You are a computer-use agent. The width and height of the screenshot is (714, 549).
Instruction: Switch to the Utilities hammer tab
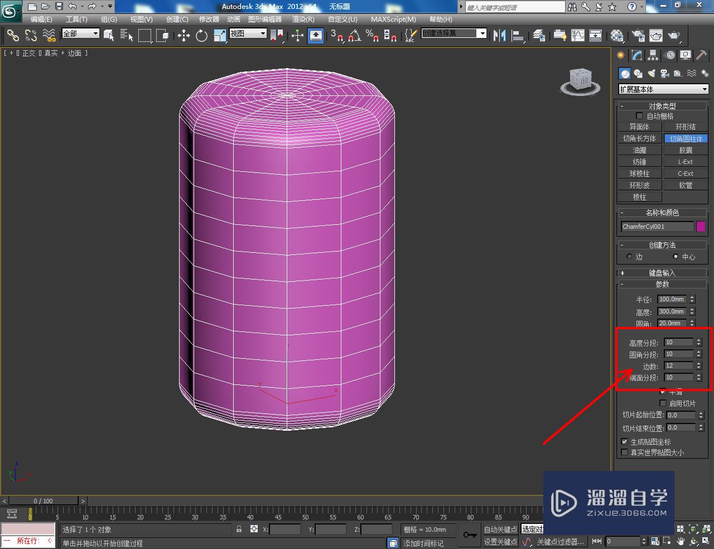tap(702, 55)
